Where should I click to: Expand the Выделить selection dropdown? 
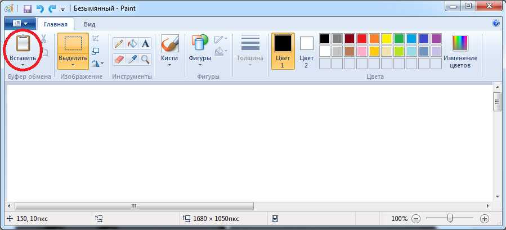73,65
